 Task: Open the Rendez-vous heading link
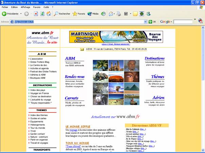click(x=75, y=77)
